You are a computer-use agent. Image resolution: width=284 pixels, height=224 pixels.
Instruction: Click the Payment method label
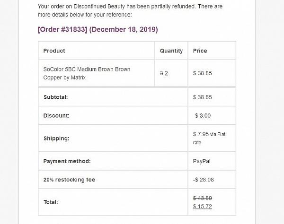click(67, 161)
